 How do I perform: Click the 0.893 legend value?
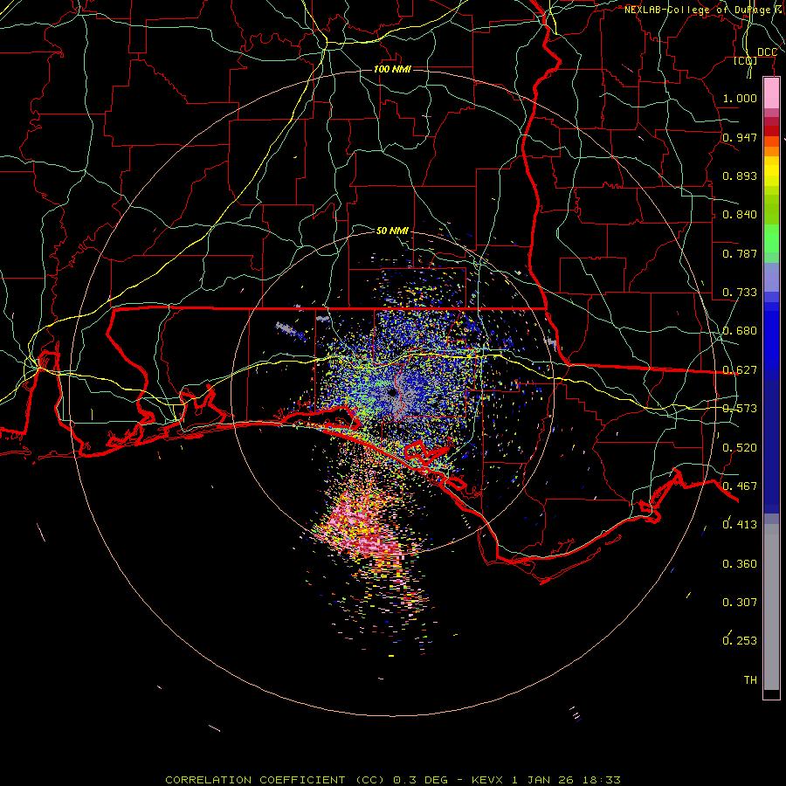(x=740, y=176)
